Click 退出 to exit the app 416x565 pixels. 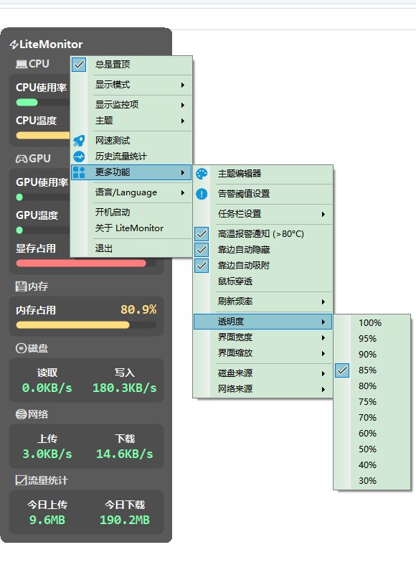tap(131, 248)
